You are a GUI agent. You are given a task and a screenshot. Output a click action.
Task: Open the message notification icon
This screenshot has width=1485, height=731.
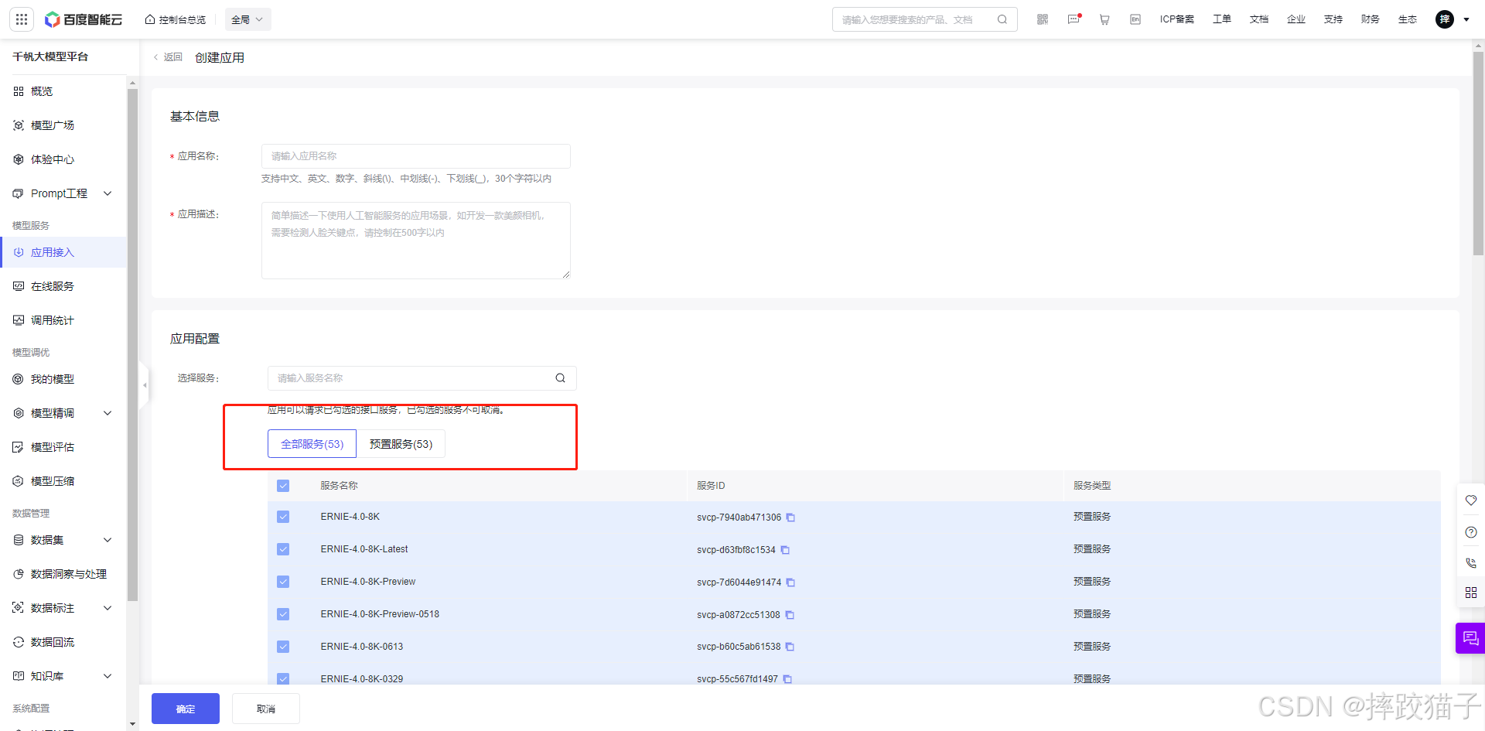pos(1074,19)
